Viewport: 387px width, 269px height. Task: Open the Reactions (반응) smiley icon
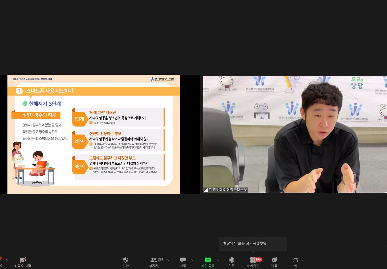point(274,260)
